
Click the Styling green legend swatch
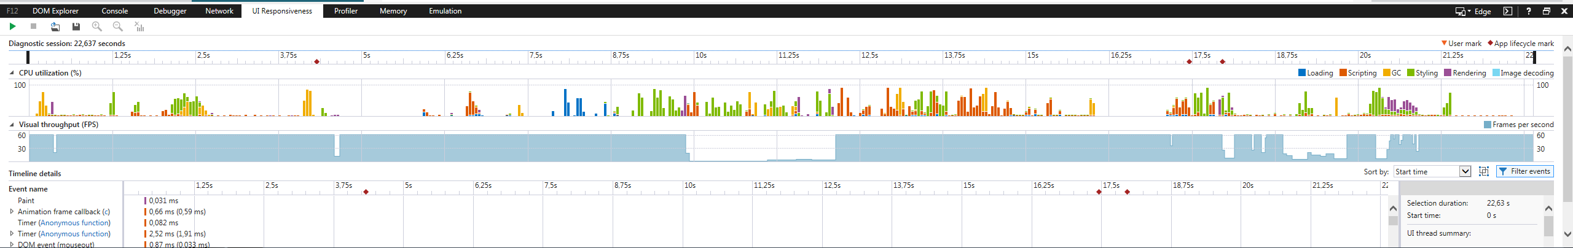(1411, 72)
